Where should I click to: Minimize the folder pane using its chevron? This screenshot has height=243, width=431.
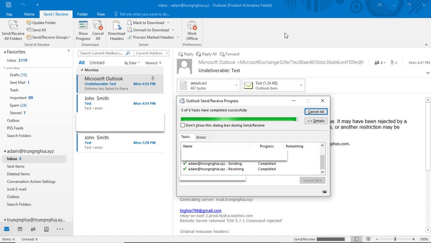[69, 50]
